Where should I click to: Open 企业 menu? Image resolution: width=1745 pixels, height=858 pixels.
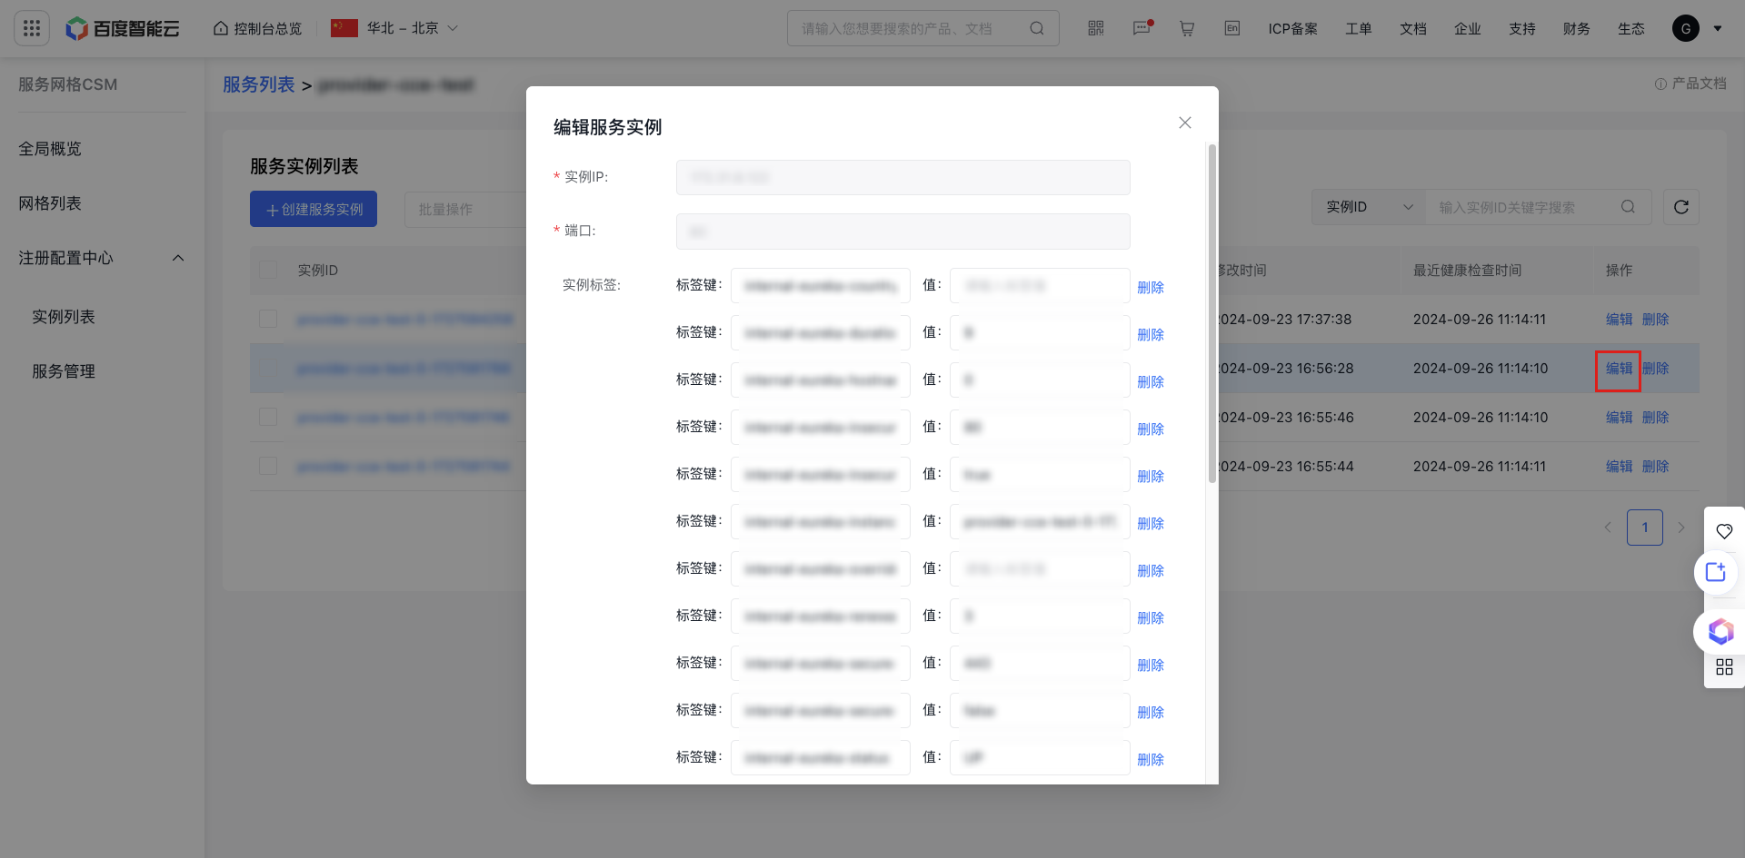pos(1468,28)
